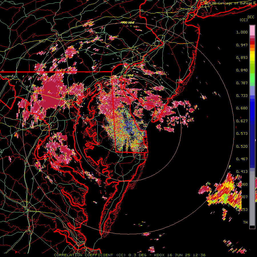Click the 0.947 scale label
This screenshot has height=257, width=257.
(242, 45)
